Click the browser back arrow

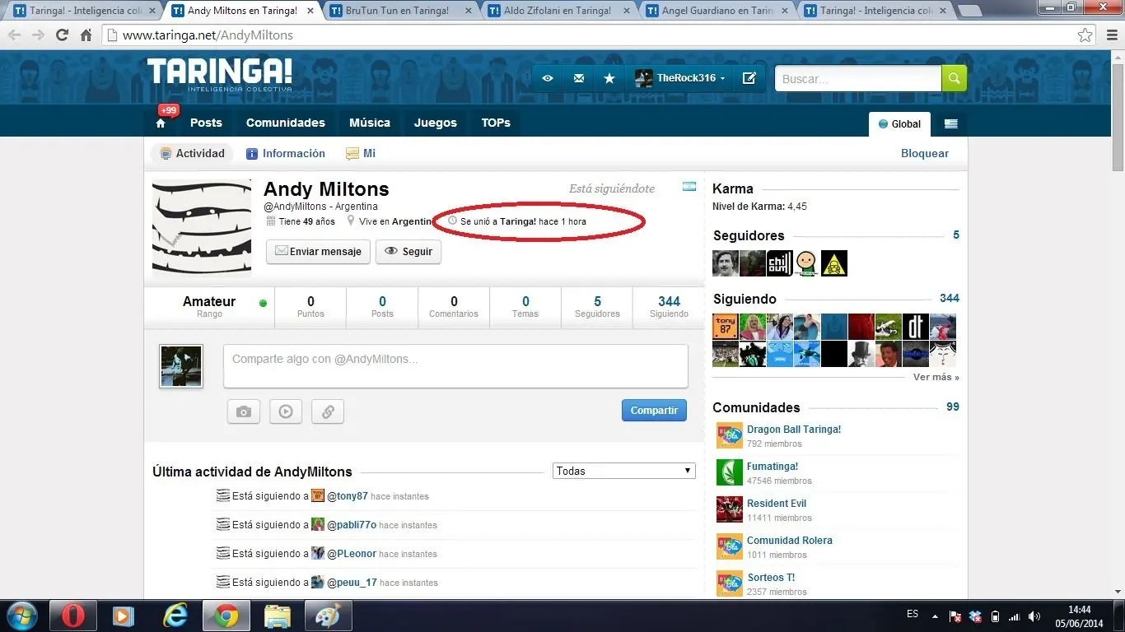tap(15, 35)
